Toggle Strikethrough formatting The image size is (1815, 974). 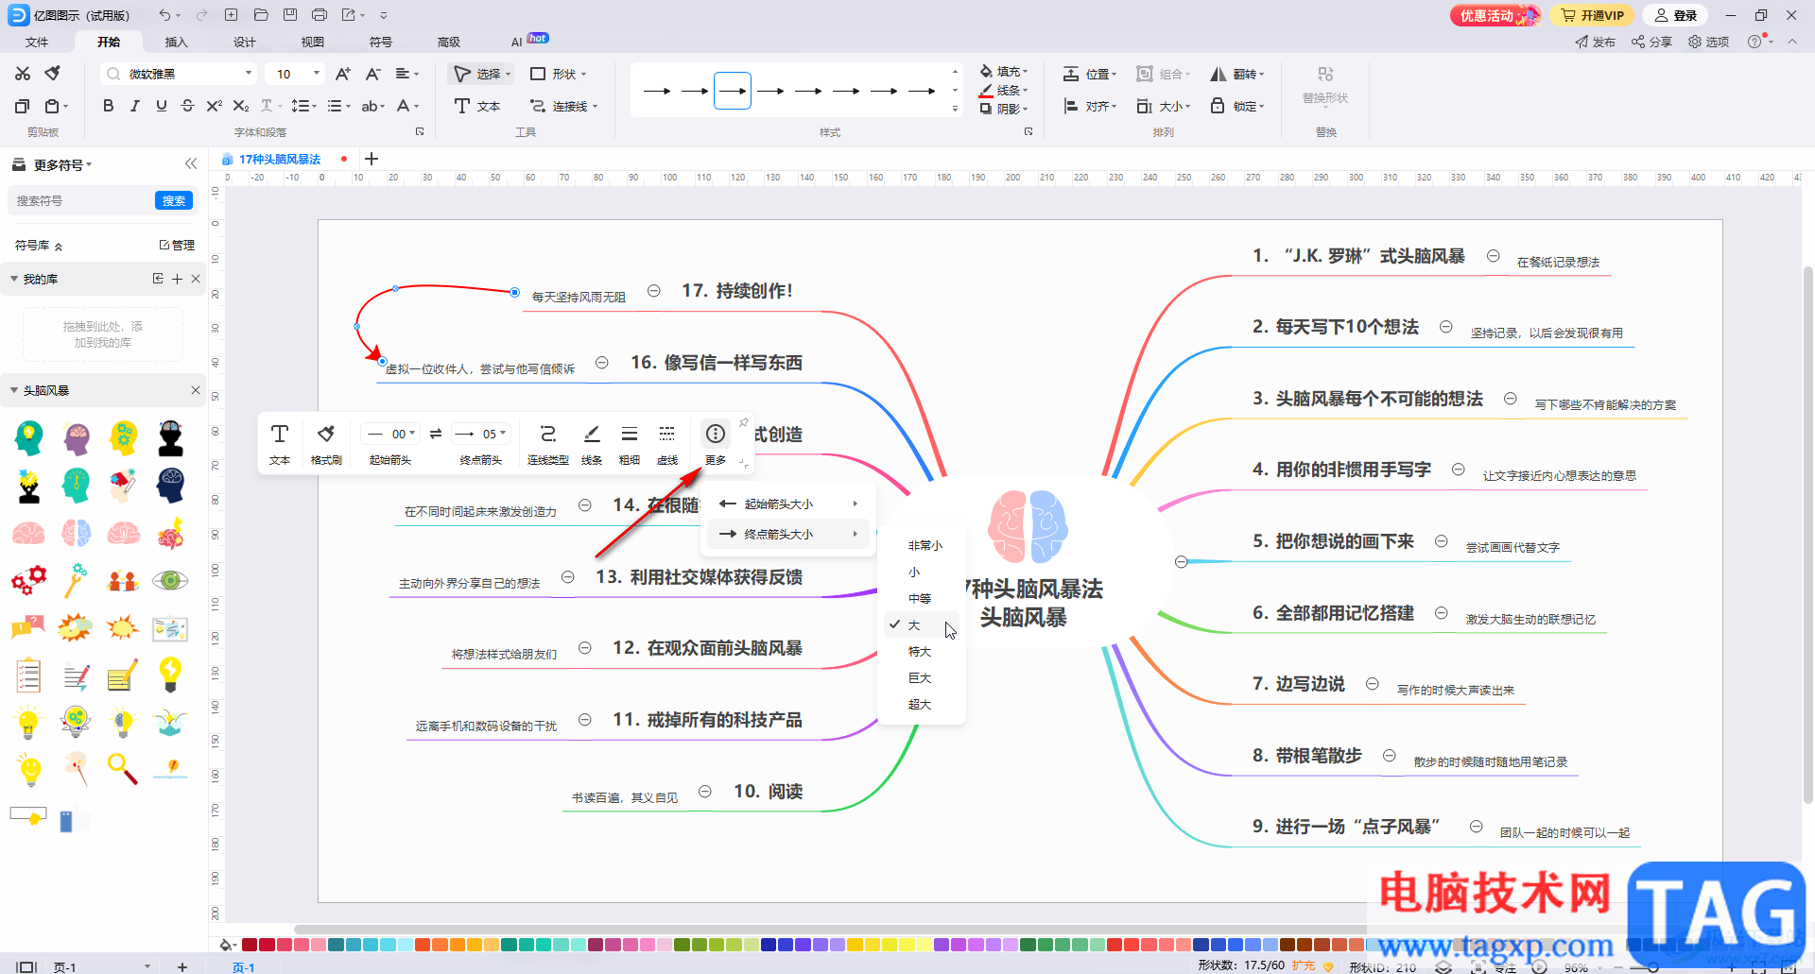[187, 106]
